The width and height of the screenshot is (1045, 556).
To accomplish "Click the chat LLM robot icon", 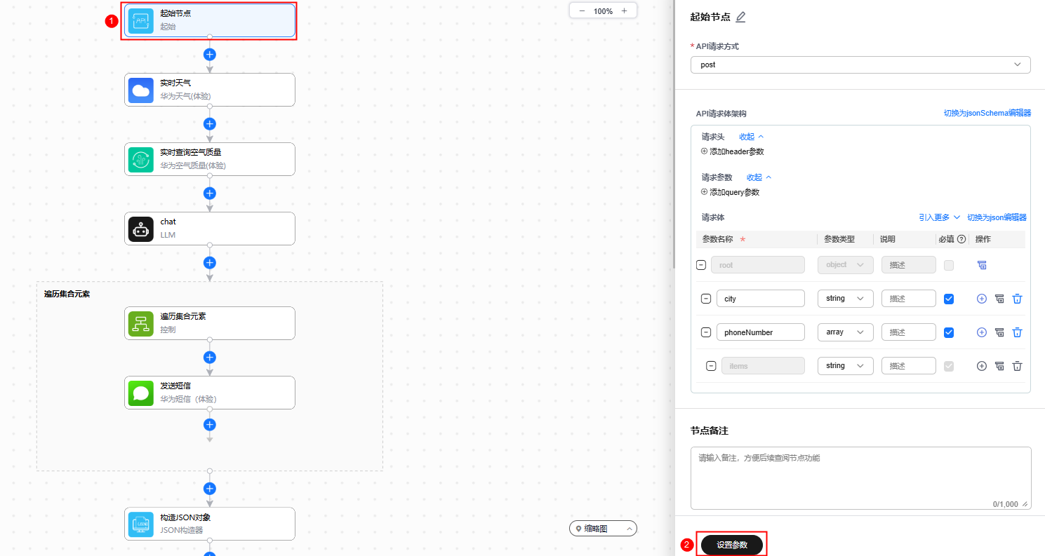I will point(140,229).
